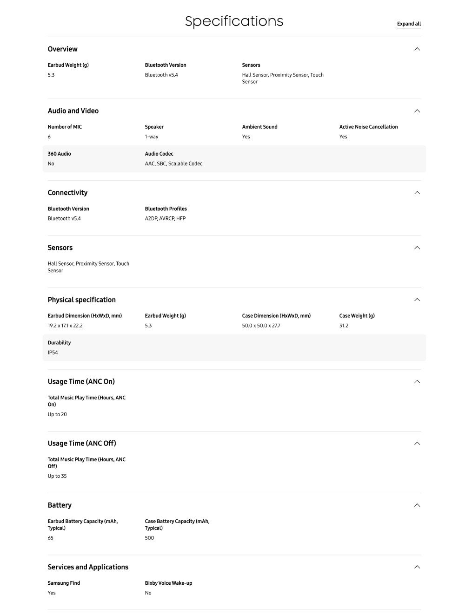Image resolution: width=465 pixels, height=614 pixels.
Task: Collapse Audio and Video with its chevron
Action: (417, 111)
